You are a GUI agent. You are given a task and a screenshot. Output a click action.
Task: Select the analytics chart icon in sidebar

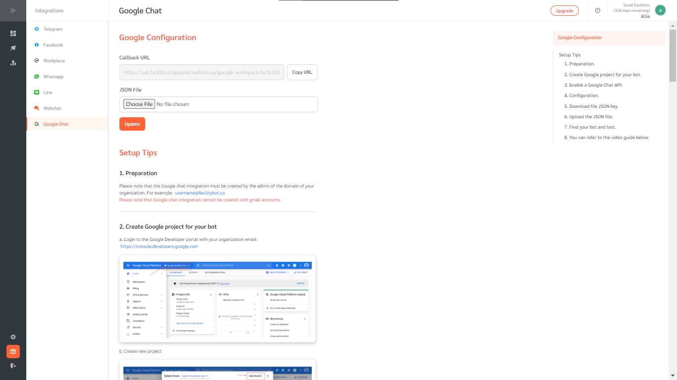(x=13, y=63)
